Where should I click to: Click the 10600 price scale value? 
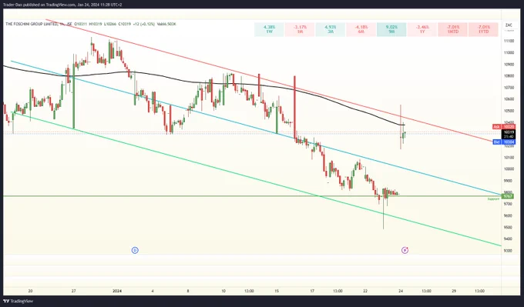point(509,99)
